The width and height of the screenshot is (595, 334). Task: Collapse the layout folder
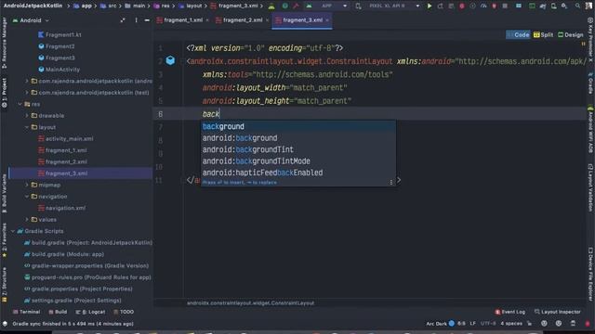pos(27,127)
